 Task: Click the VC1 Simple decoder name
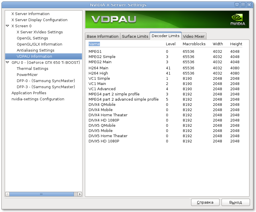pos(99,79)
